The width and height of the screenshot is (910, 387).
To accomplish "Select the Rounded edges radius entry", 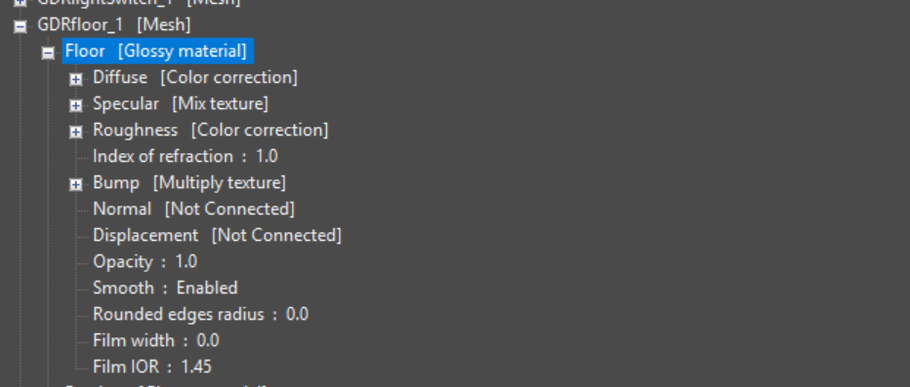I will (x=201, y=315).
